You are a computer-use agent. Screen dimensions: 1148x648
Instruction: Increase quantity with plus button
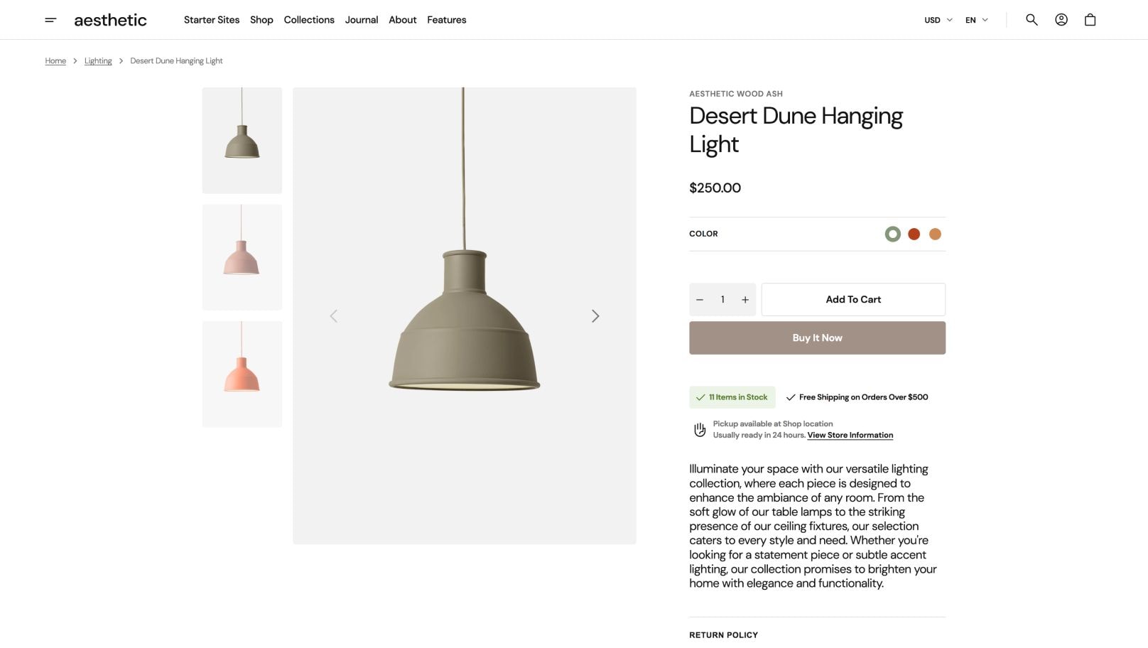(745, 300)
